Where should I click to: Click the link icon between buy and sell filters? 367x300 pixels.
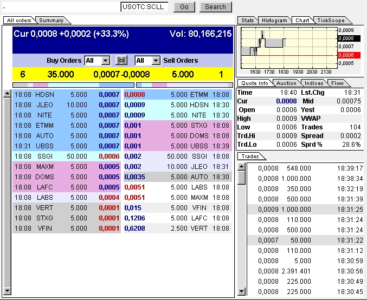click(x=121, y=61)
